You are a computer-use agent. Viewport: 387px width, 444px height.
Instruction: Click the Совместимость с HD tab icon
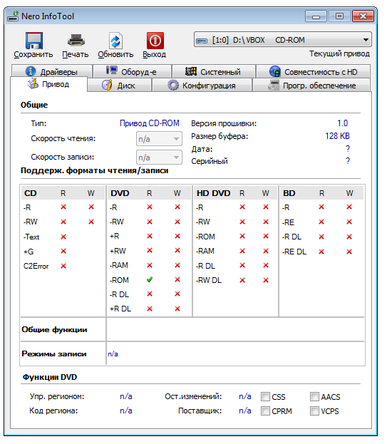275,72
